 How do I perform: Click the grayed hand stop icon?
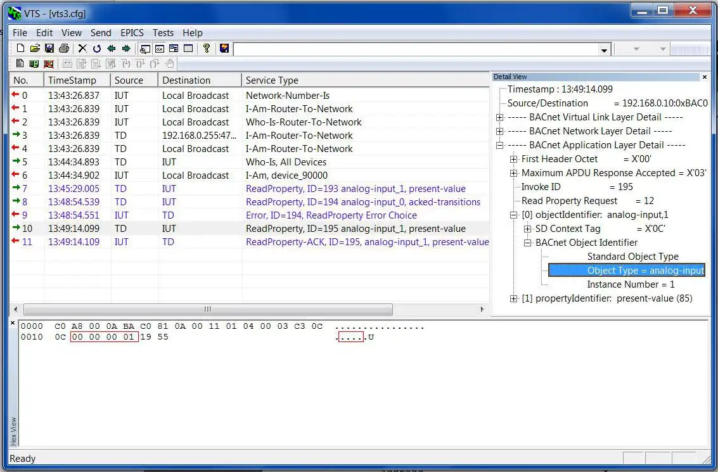[x=170, y=63]
